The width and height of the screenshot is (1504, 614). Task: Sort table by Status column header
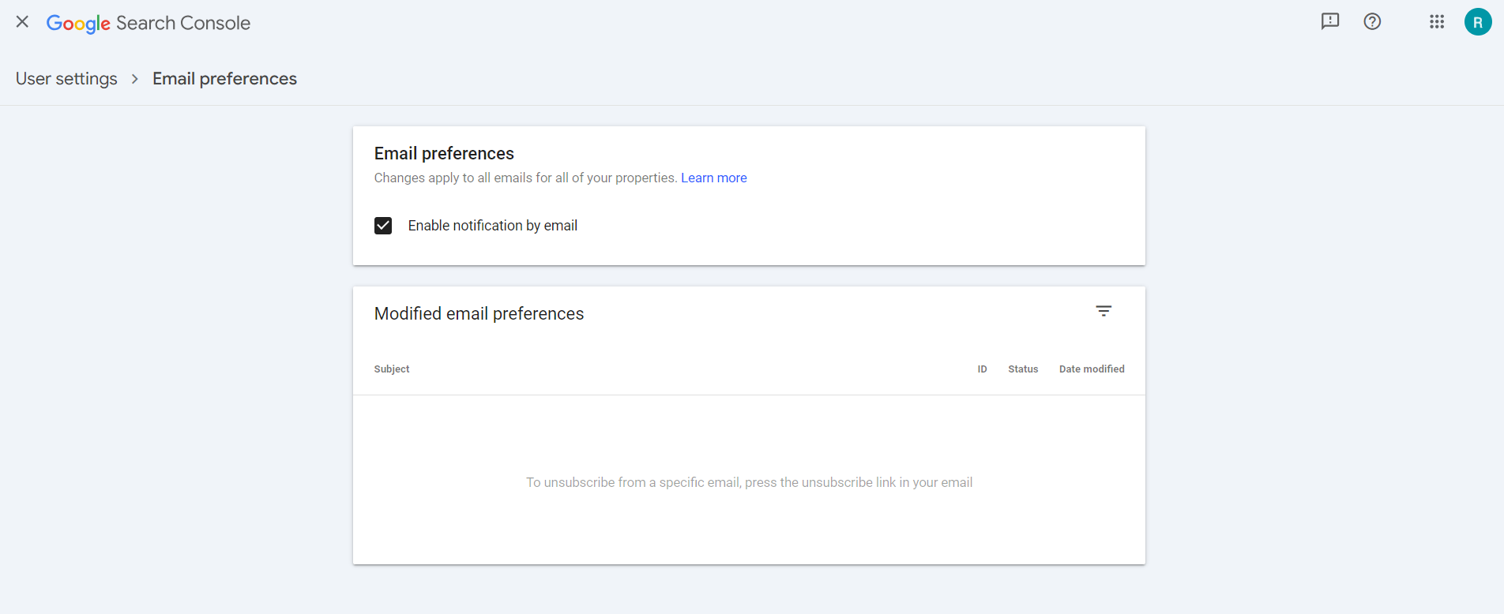[x=1023, y=369]
